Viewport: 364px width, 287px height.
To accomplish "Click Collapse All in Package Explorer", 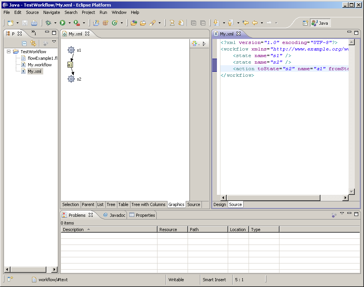I will click(24, 44).
